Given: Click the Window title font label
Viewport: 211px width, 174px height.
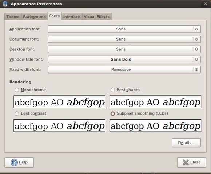Looking at the screenshot, I should pos(26,59).
